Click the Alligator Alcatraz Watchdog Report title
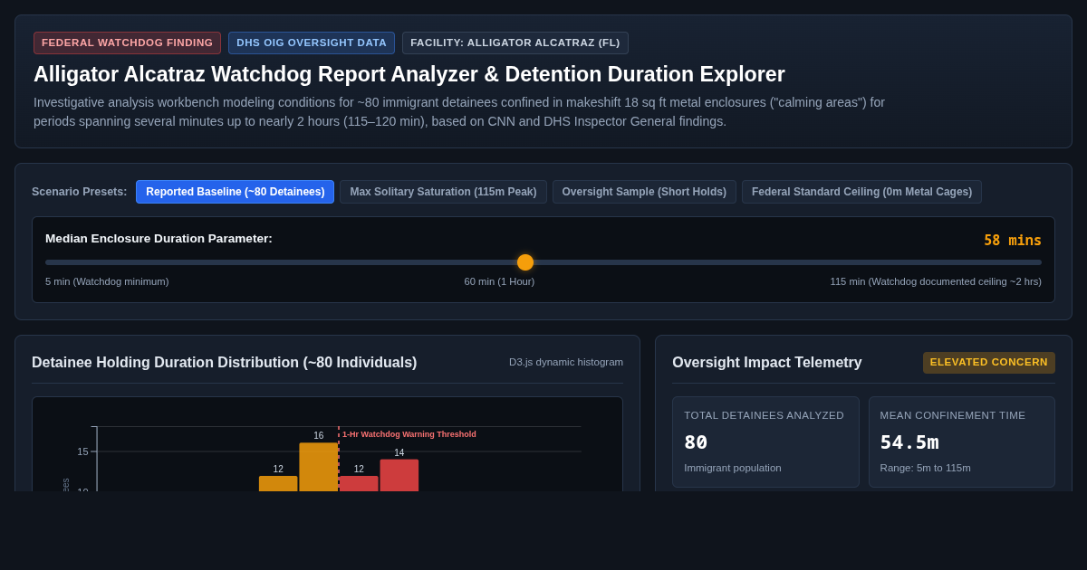 pyautogui.click(x=409, y=74)
